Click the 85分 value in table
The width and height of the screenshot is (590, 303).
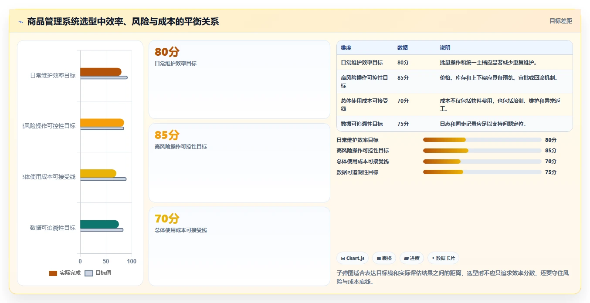pos(403,78)
